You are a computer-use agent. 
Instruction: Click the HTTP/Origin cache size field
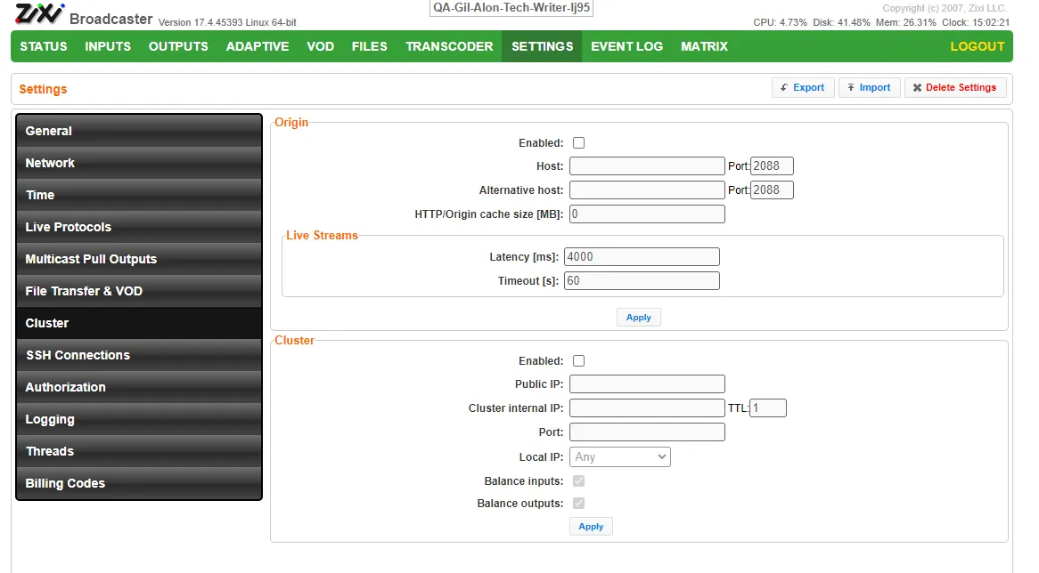pos(648,214)
